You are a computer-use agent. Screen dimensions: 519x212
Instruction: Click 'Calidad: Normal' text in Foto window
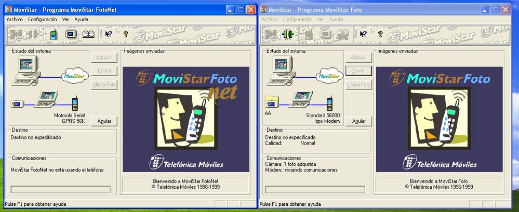[290, 143]
